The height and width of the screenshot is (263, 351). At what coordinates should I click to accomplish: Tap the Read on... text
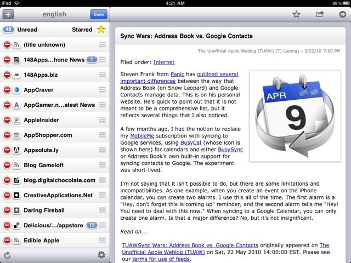pos(133,232)
